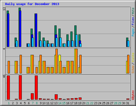Click the cyan Pages bar for day 31
This screenshot has height=106, width=136.
(128, 44)
